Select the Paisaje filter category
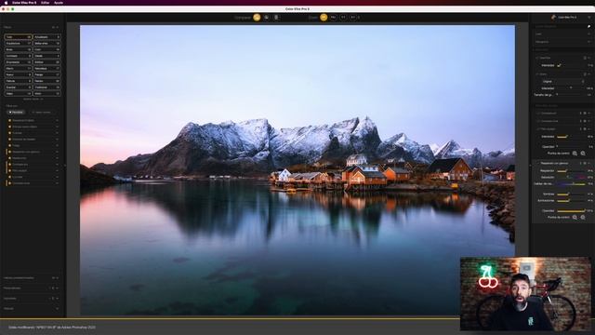The image size is (595, 335). tap(46, 74)
